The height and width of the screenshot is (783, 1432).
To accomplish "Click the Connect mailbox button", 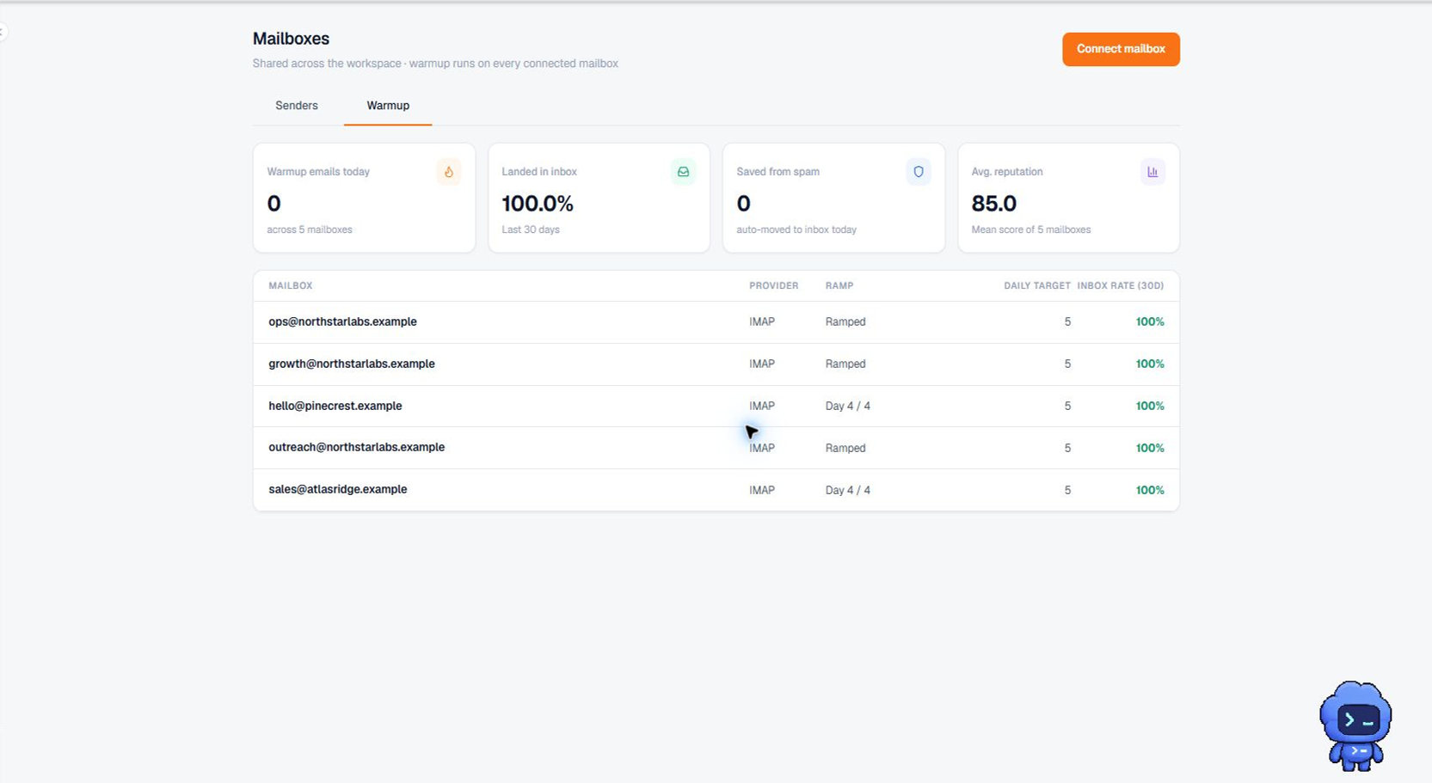I will [1121, 49].
